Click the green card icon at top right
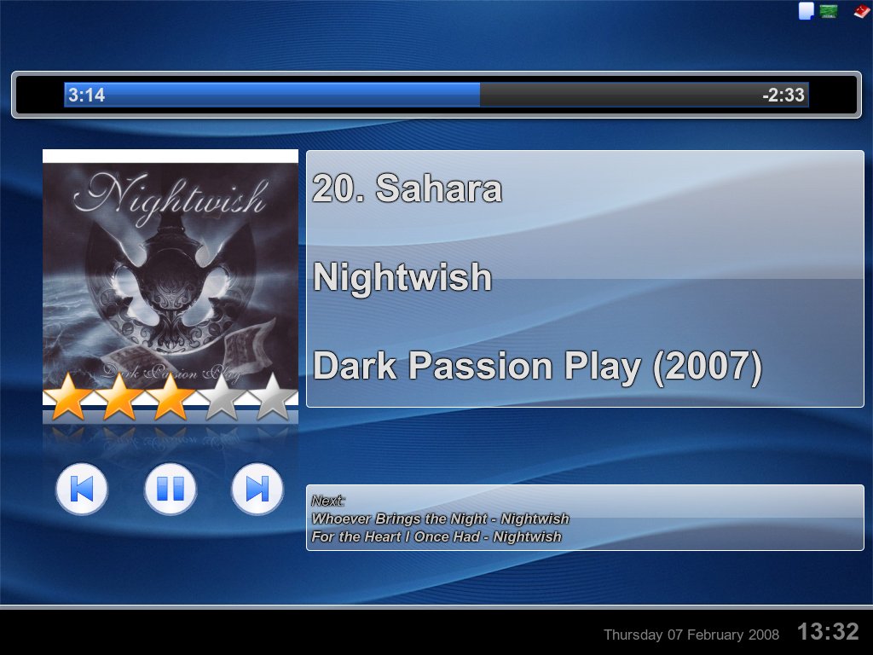The width and height of the screenshot is (873, 655). tap(828, 10)
